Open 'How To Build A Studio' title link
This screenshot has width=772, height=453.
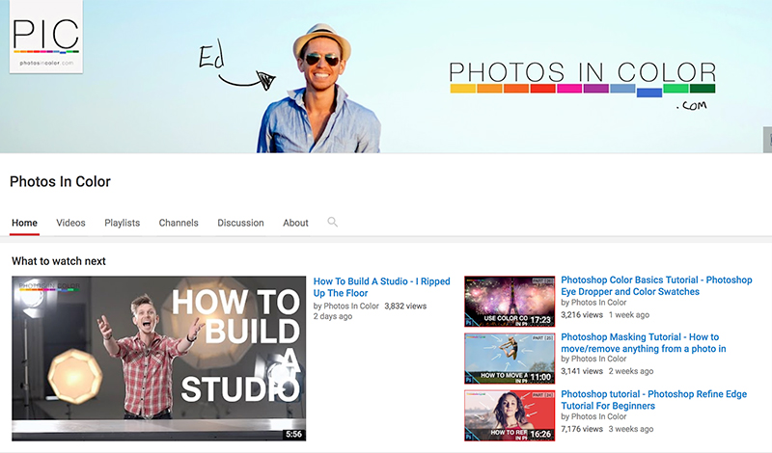(381, 287)
